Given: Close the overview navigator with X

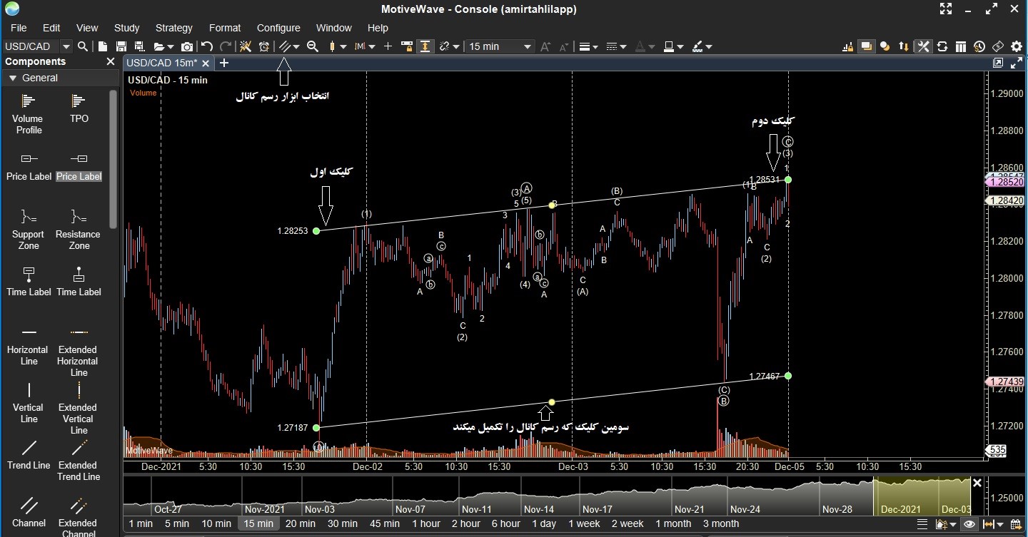Looking at the screenshot, I should (977, 483).
